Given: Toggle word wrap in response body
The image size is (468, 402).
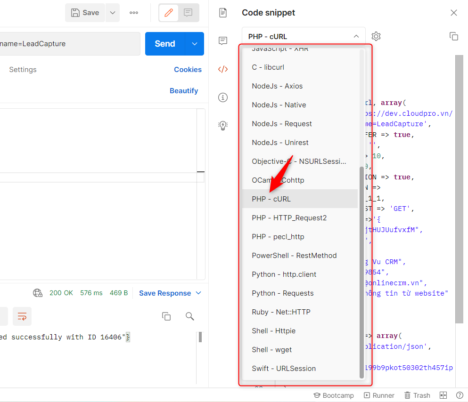Looking at the screenshot, I should [x=22, y=316].
